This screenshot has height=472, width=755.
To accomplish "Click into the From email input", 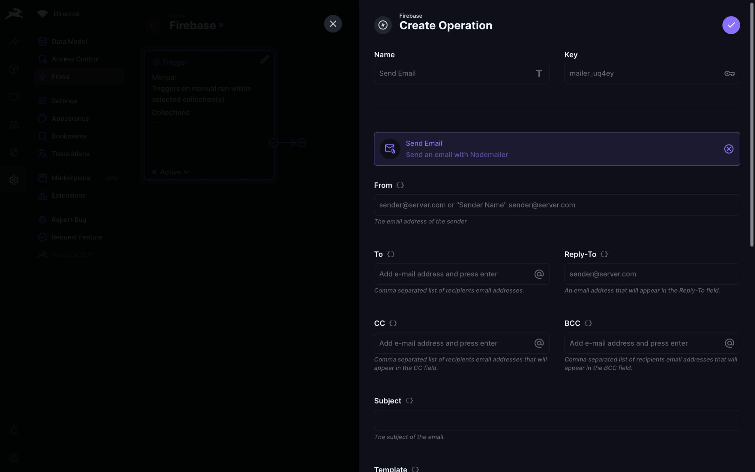I will point(557,205).
